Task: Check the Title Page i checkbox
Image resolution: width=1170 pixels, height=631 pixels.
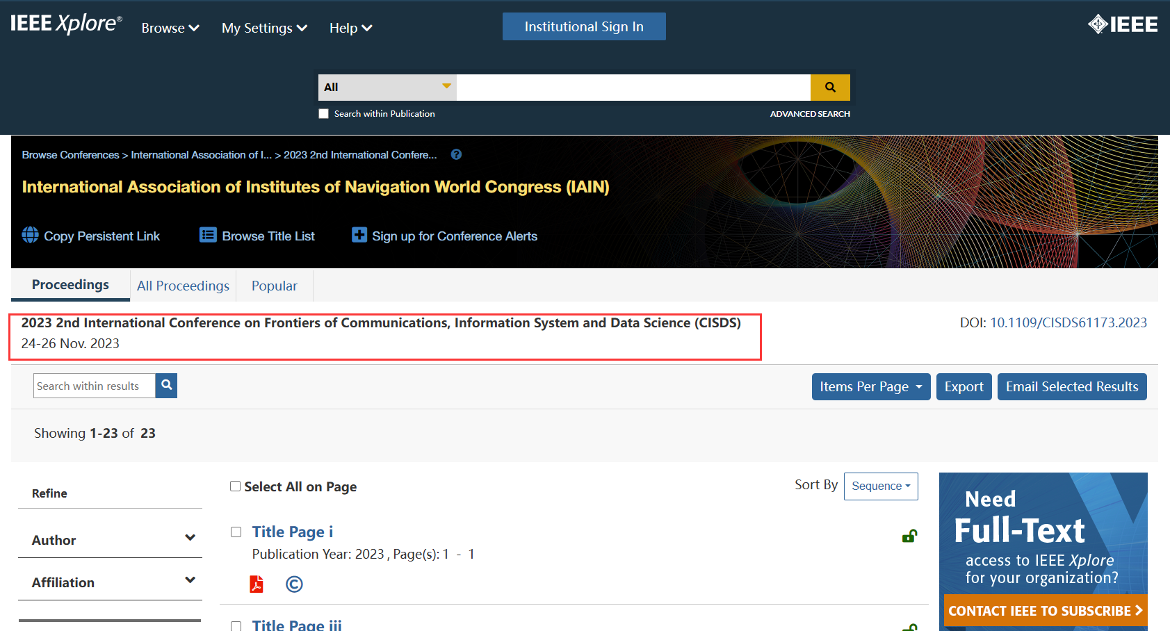Action: click(236, 532)
